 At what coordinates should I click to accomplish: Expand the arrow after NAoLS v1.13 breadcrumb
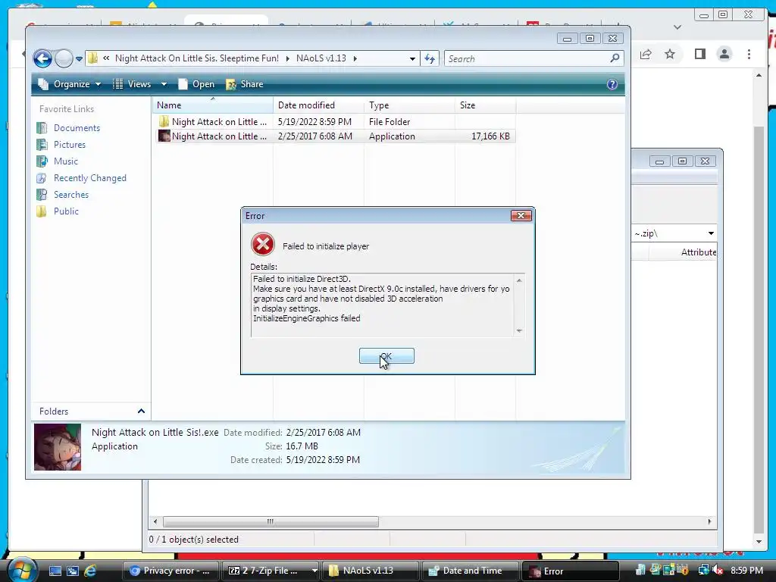(355, 58)
